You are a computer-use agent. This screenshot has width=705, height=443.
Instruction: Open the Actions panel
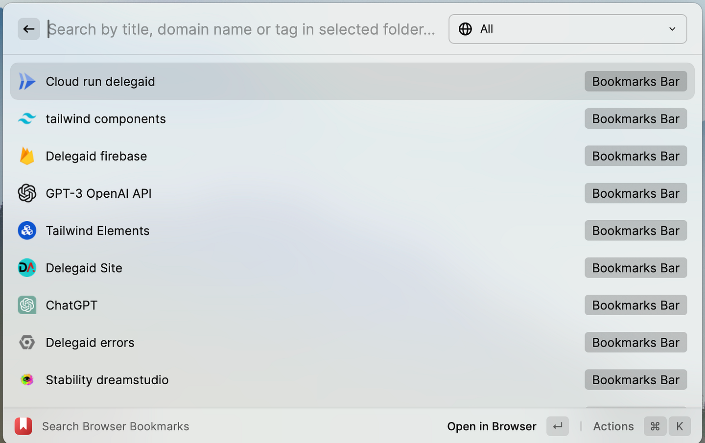[613, 426]
